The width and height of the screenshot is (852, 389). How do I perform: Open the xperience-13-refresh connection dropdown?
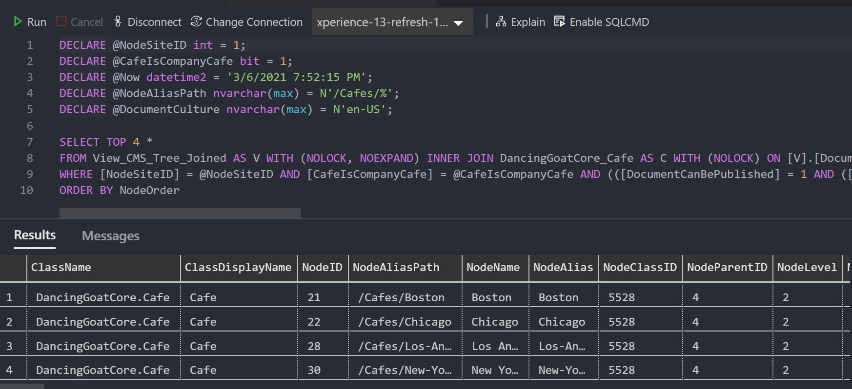(x=392, y=22)
